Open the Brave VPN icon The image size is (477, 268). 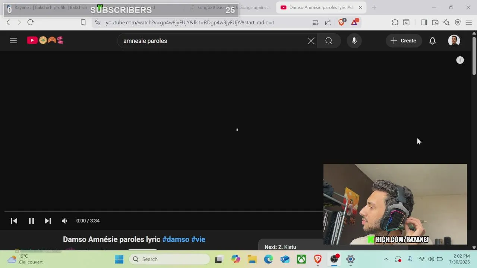(458, 22)
